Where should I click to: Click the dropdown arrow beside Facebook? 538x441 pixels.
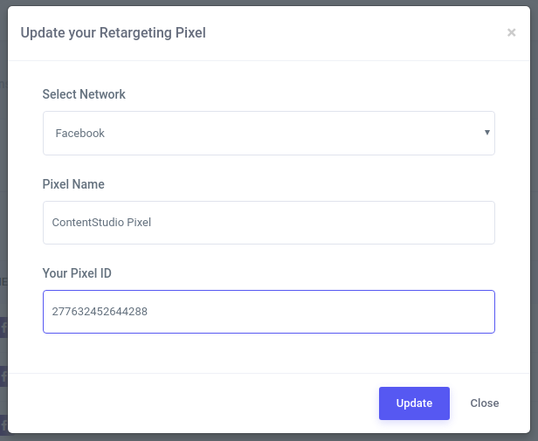486,133
